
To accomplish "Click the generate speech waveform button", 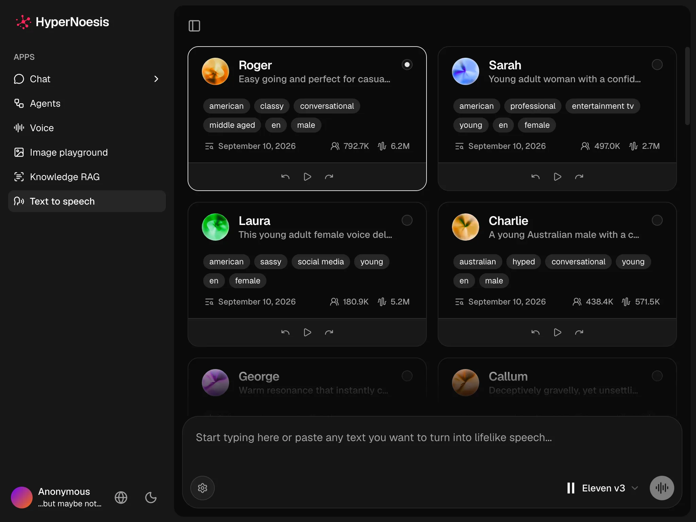I will coord(662,488).
